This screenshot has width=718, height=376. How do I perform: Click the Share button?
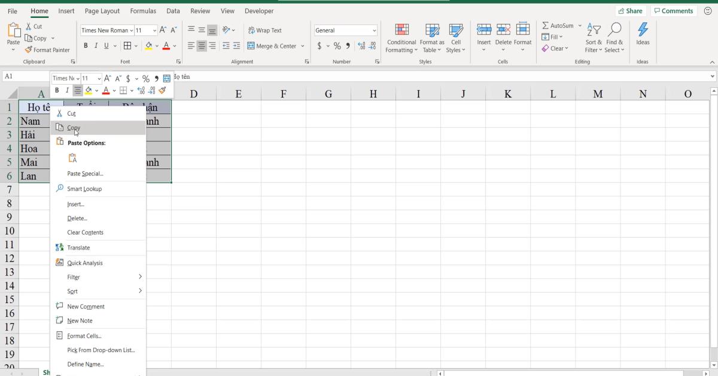click(631, 10)
